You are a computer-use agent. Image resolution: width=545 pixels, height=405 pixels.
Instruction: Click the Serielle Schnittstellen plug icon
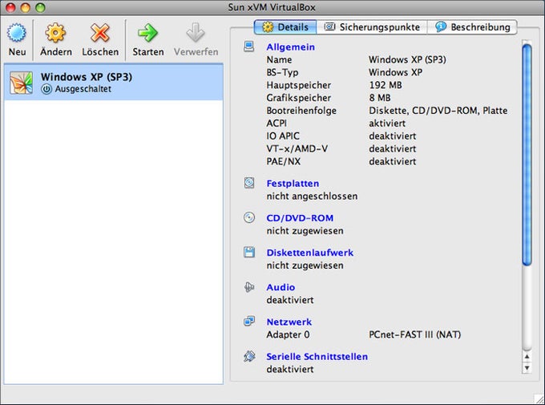point(249,356)
